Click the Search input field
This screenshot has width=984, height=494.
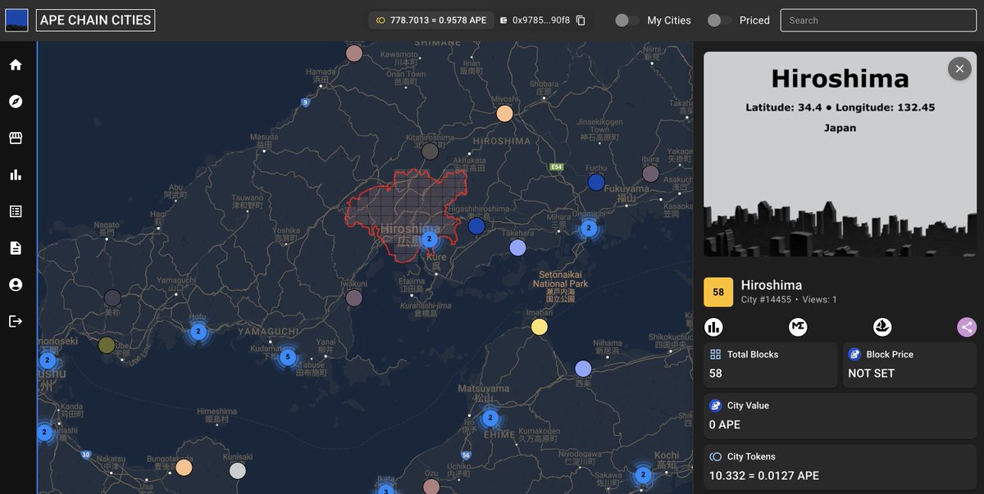click(877, 20)
